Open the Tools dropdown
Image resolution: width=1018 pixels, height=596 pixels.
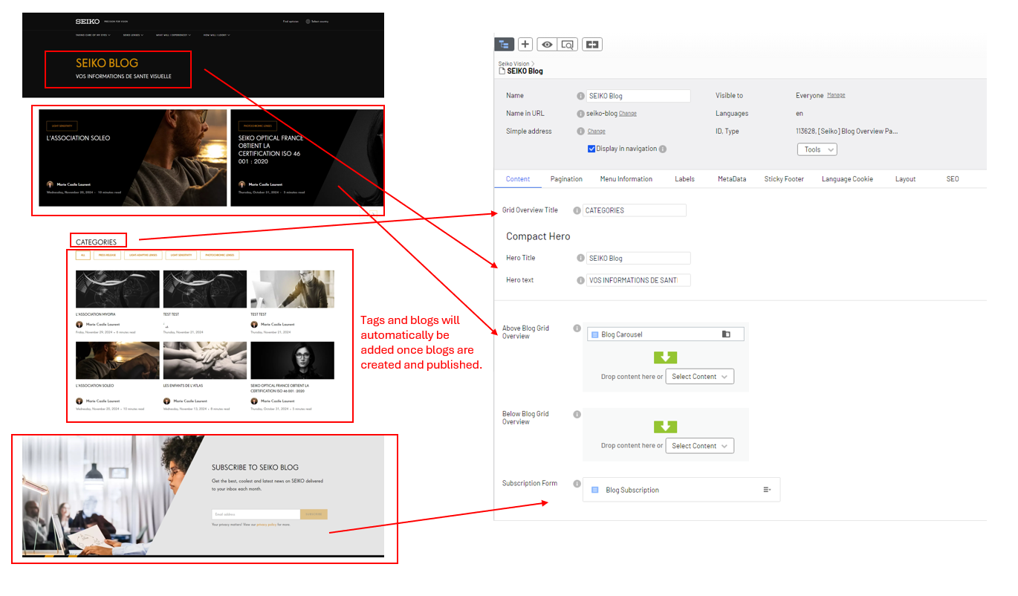[817, 149]
